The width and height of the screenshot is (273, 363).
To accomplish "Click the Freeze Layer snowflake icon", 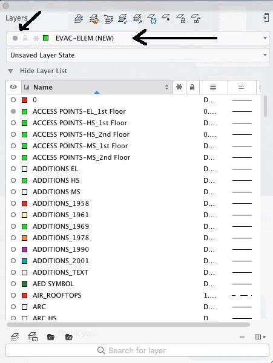I will (152, 19).
